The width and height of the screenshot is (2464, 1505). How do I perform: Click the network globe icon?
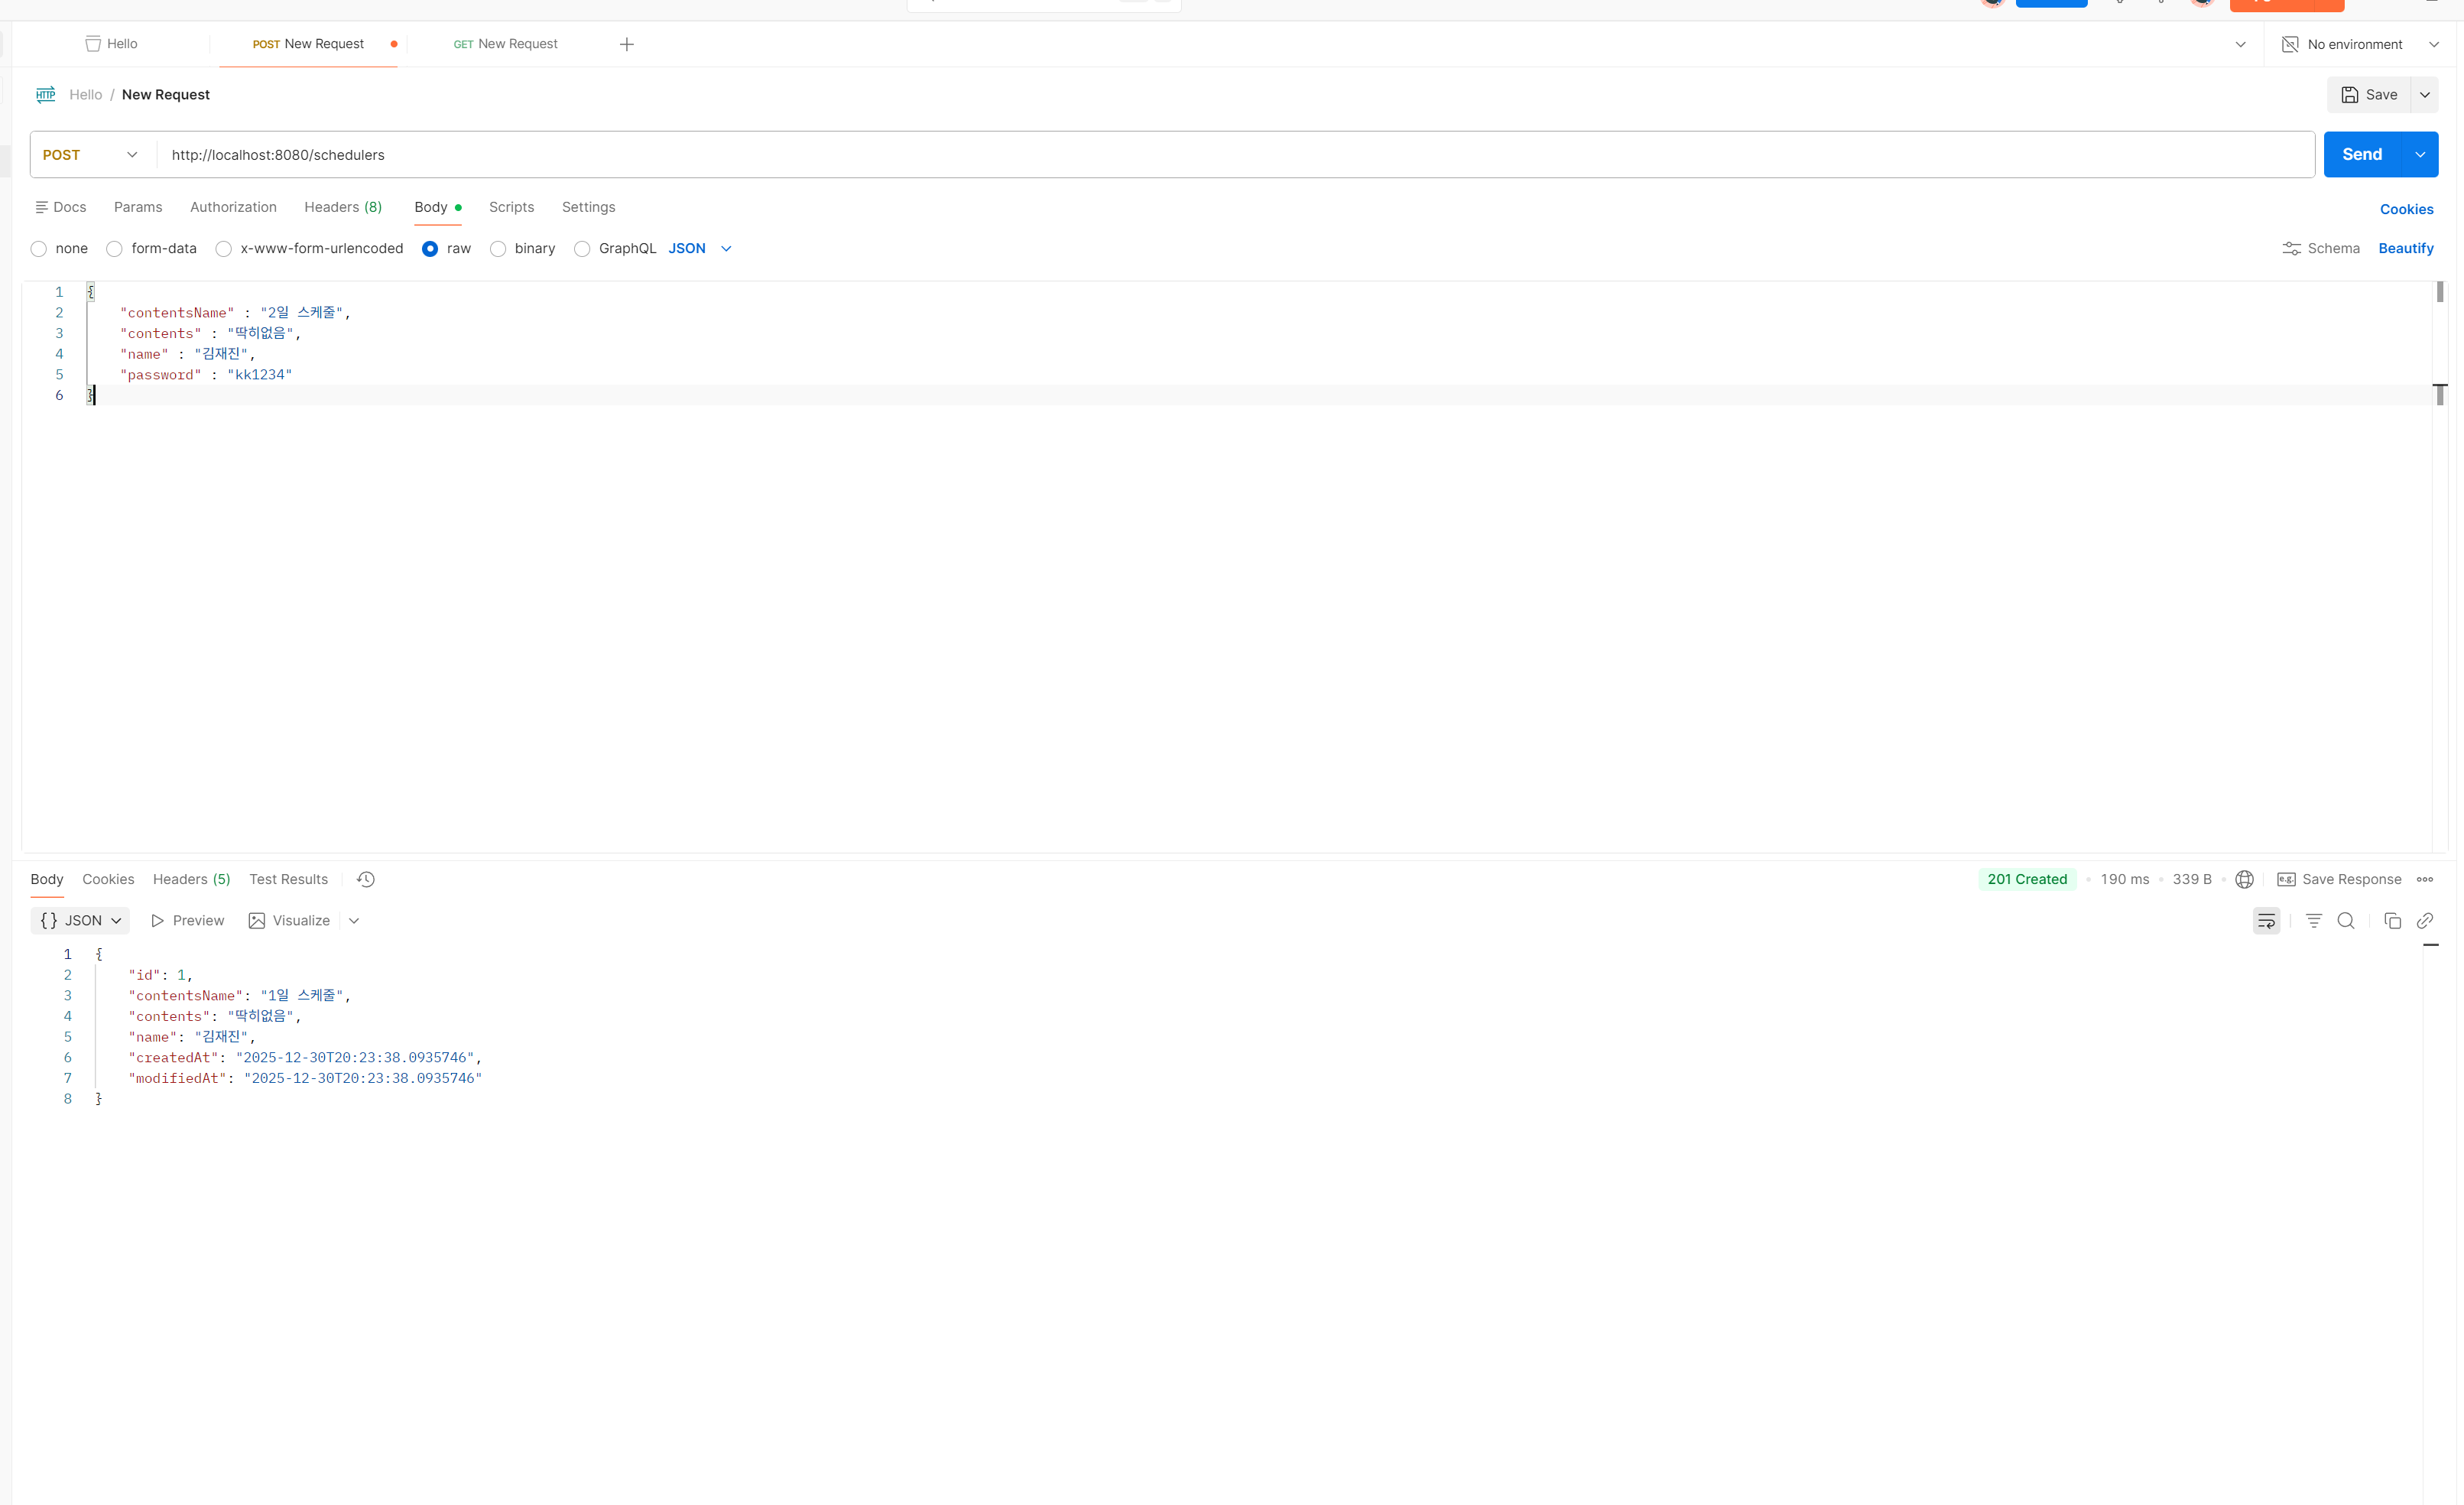click(2245, 879)
